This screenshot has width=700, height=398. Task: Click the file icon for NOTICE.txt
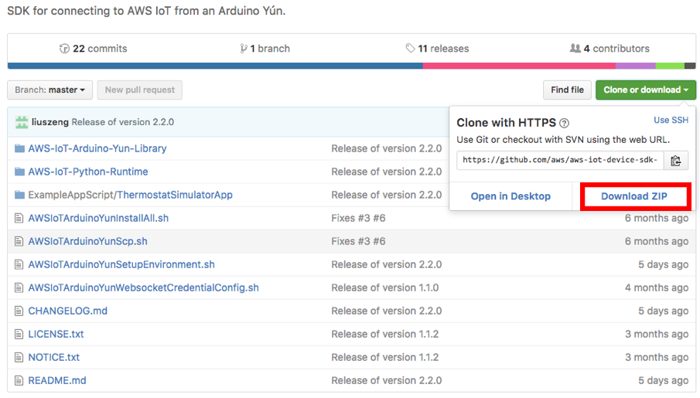coord(19,357)
